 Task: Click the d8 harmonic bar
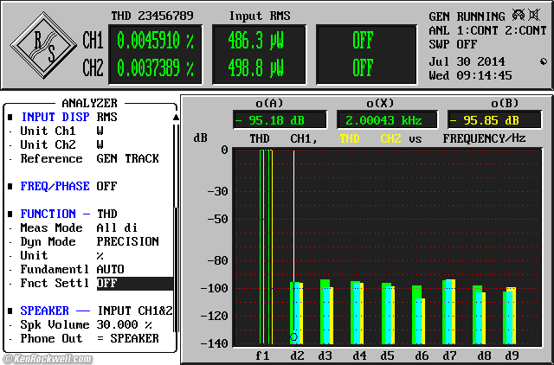[479, 315]
